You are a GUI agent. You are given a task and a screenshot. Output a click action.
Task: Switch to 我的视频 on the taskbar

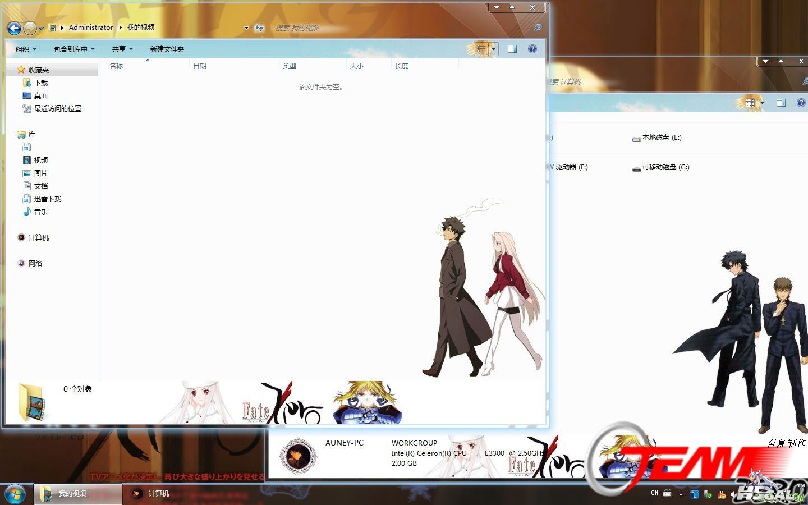pyautogui.click(x=78, y=494)
